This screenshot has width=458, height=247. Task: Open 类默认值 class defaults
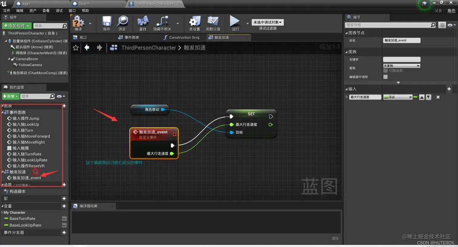click(213, 23)
